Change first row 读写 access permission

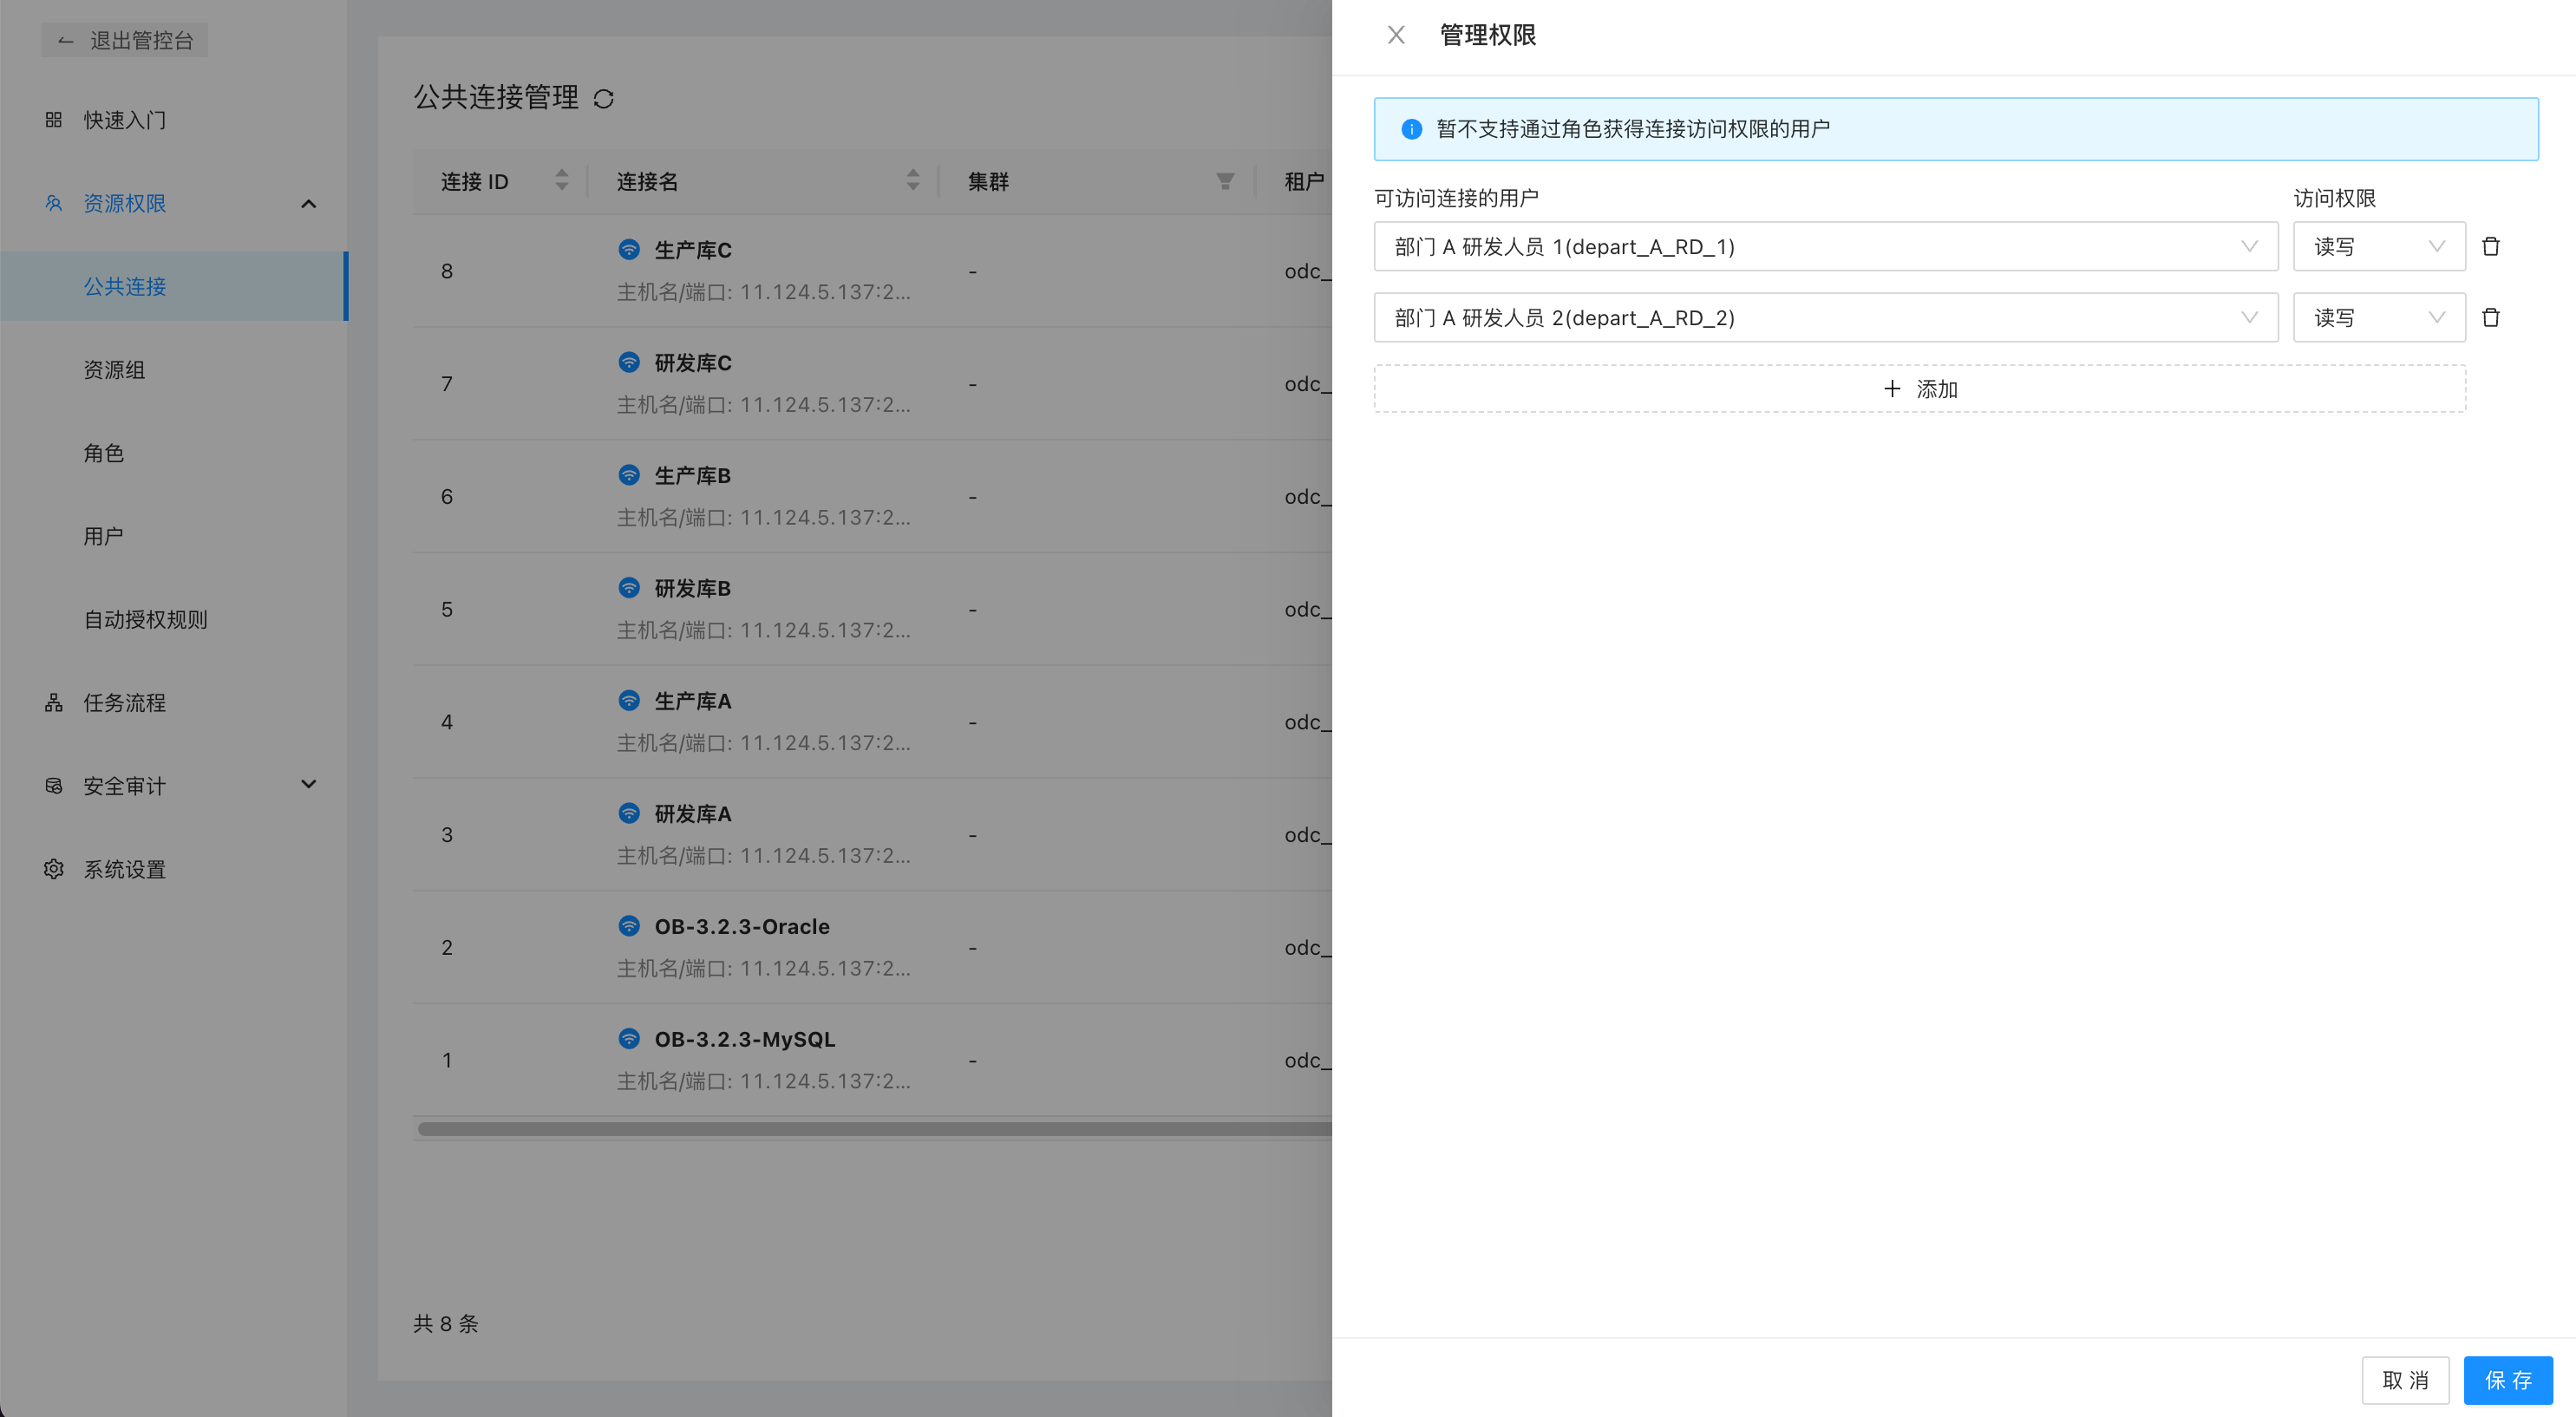[x=2378, y=246]
